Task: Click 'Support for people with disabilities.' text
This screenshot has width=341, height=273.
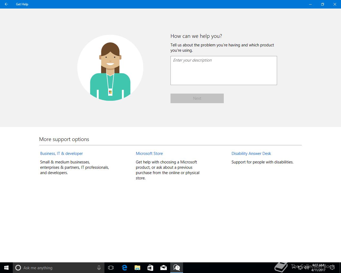Action: pos(262,162)
